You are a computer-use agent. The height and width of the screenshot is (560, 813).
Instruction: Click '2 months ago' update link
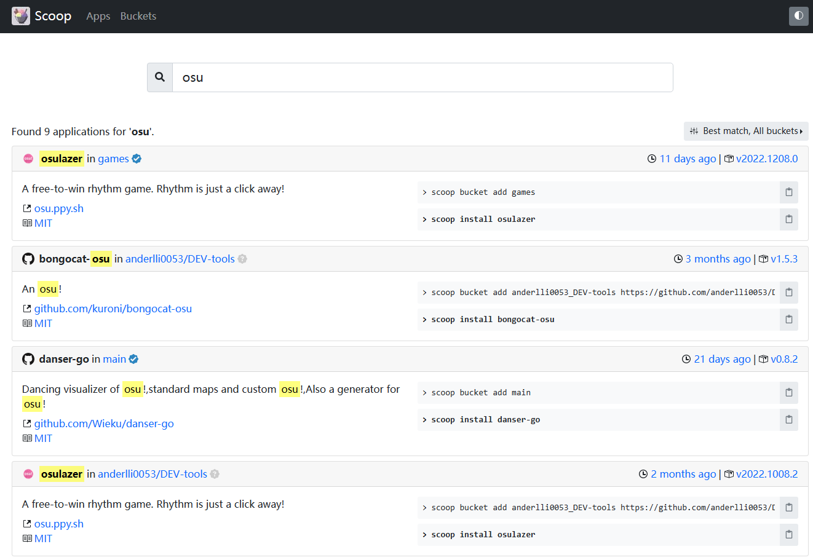[x=683, y=474]
